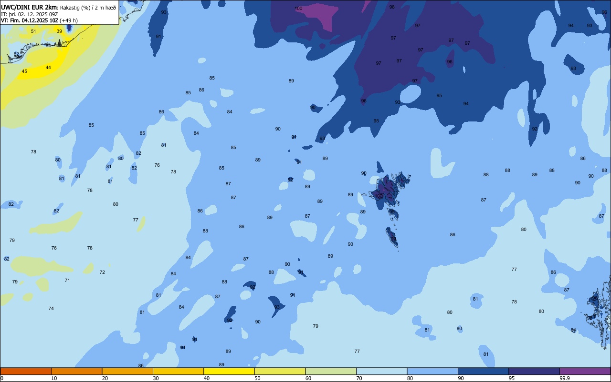
Task: Click the '39' humidity value on map
Action: 59,31
